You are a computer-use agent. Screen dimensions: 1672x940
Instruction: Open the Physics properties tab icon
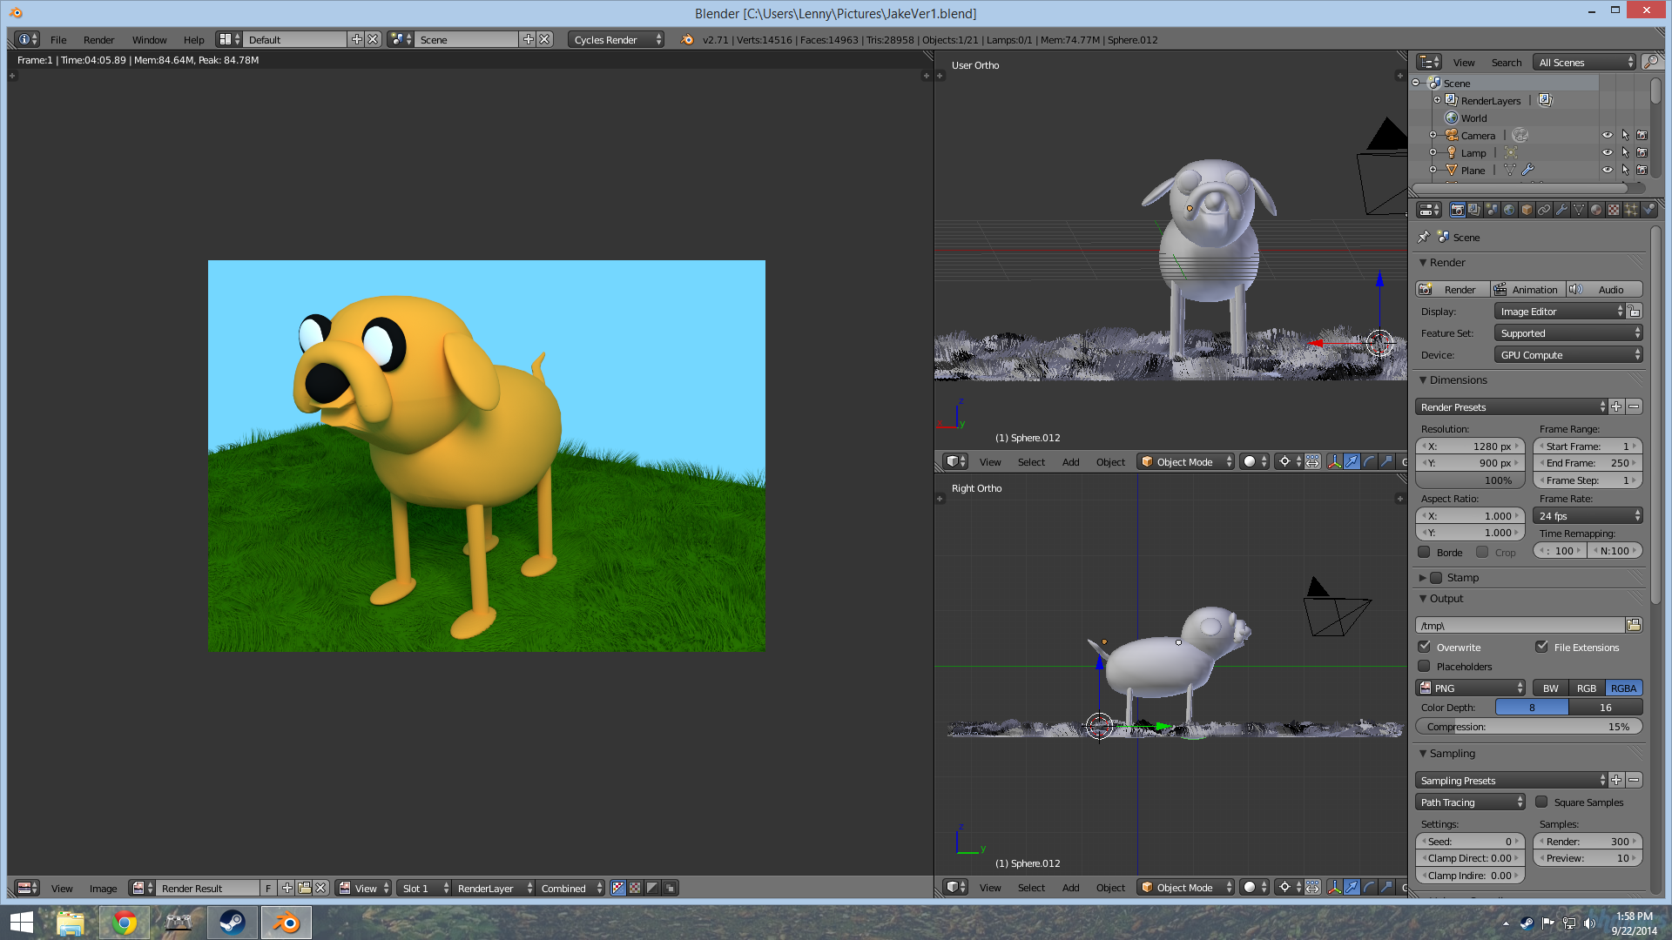[x=1648, y=210]
